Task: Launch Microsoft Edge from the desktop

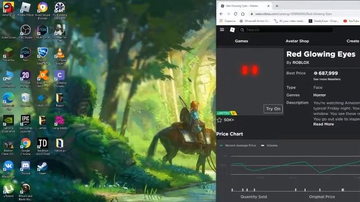Action: [8, 101]
